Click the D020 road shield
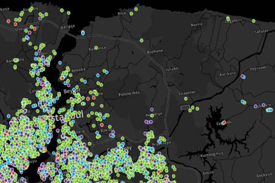This screenshot has width=275, height=183. click(x=184, y=108)
